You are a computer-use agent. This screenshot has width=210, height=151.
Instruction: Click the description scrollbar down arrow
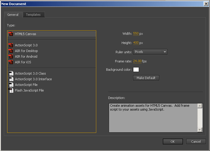(200, 130)
